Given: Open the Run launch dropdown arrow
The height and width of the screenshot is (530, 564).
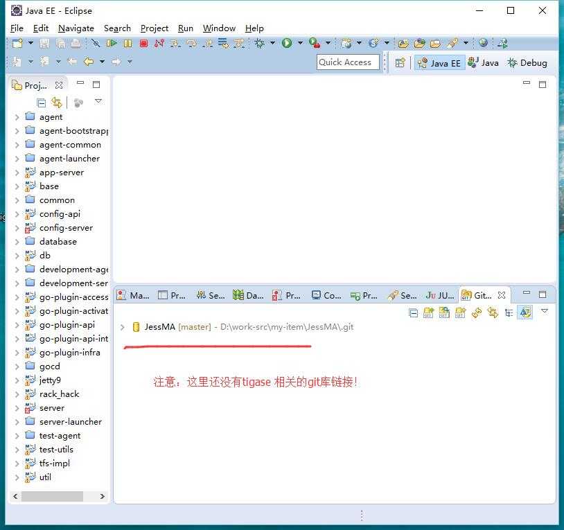Looking at the screenshot, I should [x=300, y=43].
